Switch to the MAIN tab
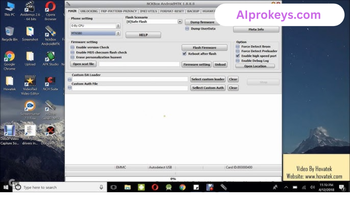Viewport: 350px width, 197px height. tap(72, 11)
